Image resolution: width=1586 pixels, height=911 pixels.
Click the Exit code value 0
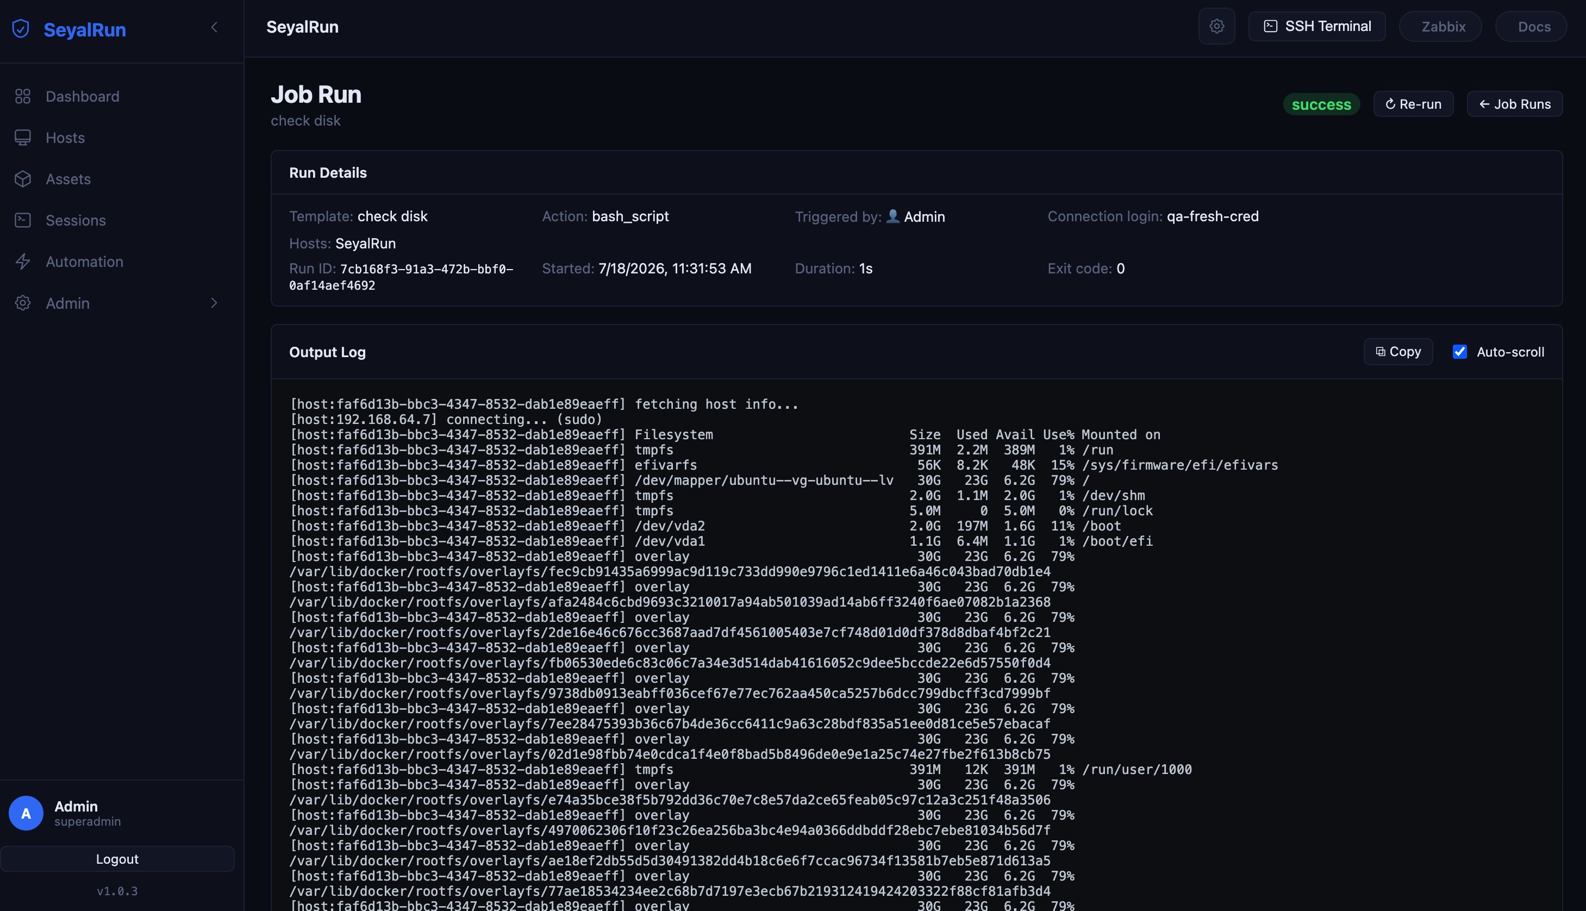point(1121,269)
